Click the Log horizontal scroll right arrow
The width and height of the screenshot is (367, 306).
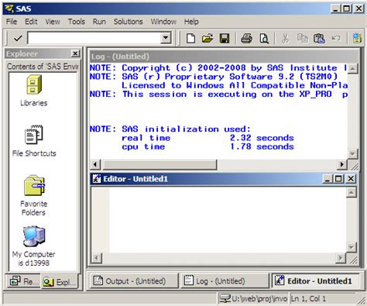pyautogui.click(x=342, y=164)
